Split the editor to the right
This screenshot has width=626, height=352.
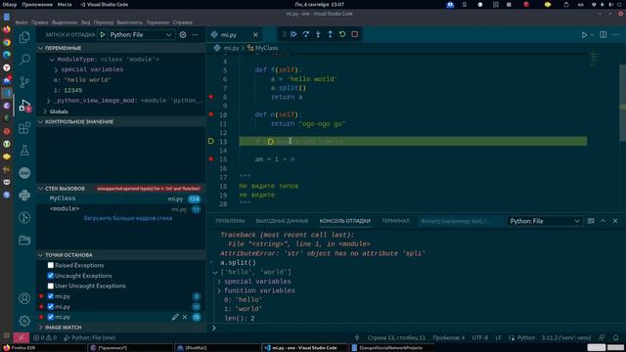[x=604, y=35]
